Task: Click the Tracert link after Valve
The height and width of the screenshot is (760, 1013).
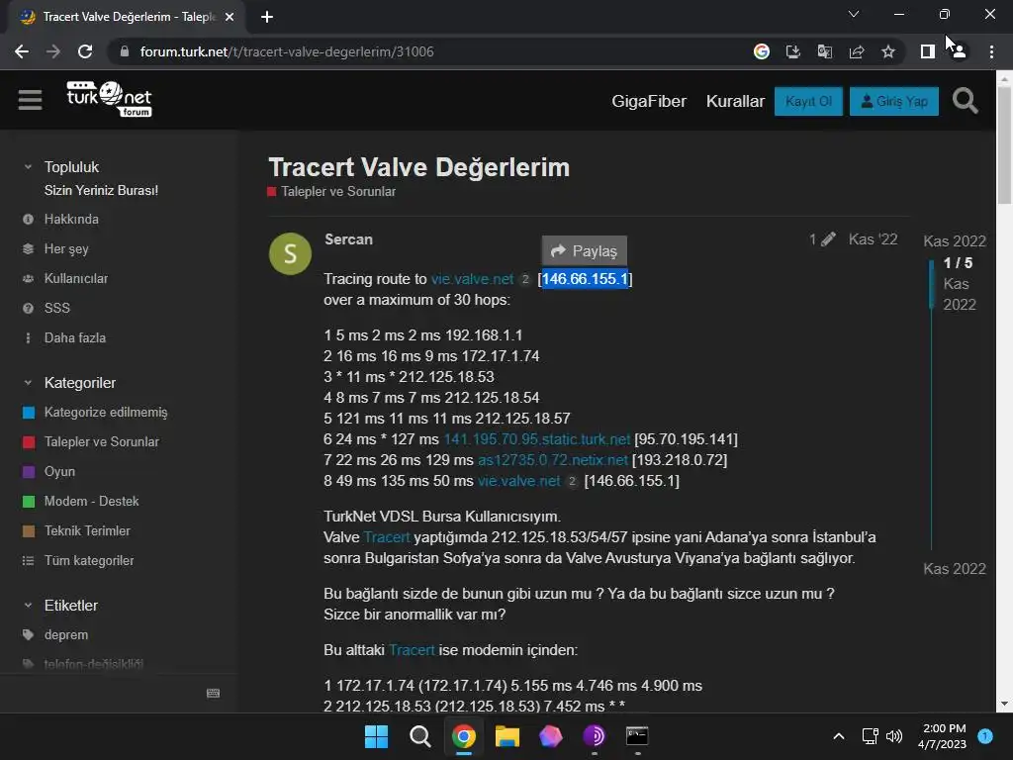Action: pyautogui.click(x=387, y=537)
